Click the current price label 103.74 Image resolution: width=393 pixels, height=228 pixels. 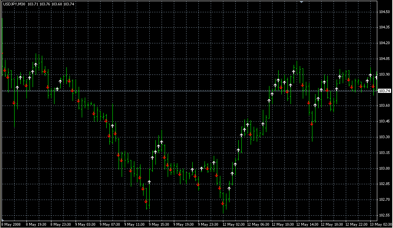click(x=385, y=91)
